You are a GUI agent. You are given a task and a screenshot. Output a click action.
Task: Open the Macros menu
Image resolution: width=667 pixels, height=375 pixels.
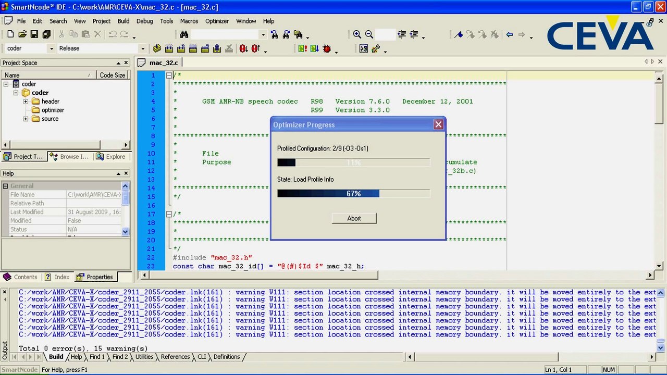[x=189, y=21]
